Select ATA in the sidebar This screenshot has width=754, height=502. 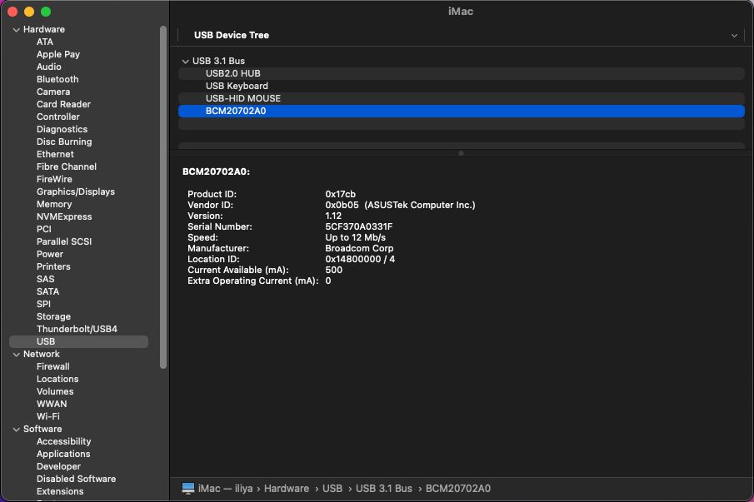[45, 42]
